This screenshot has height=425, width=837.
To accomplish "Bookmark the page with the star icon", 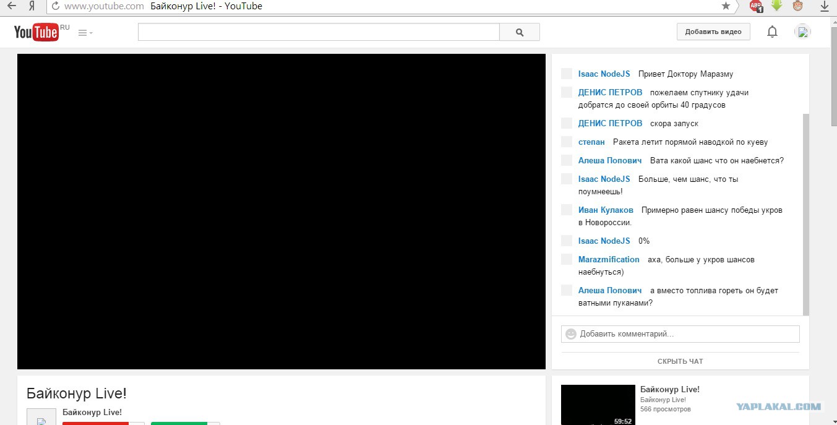I will tap(726, 6).
